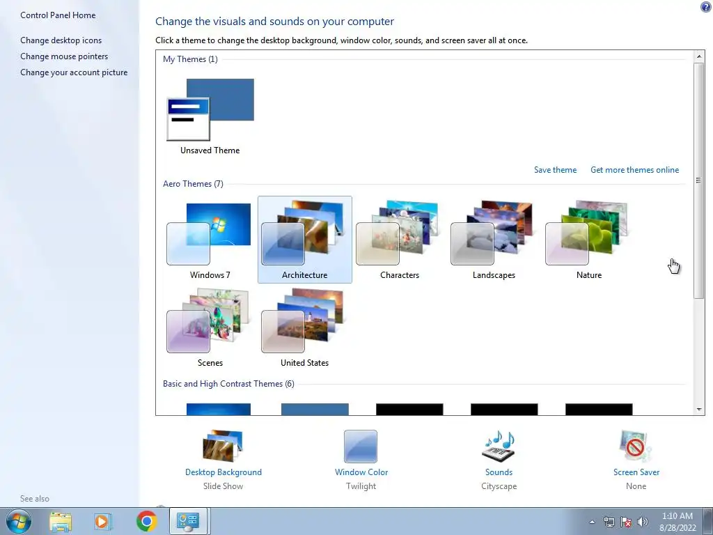Apply the Scenes theme
713x535 pixels.
coord(210,327)
